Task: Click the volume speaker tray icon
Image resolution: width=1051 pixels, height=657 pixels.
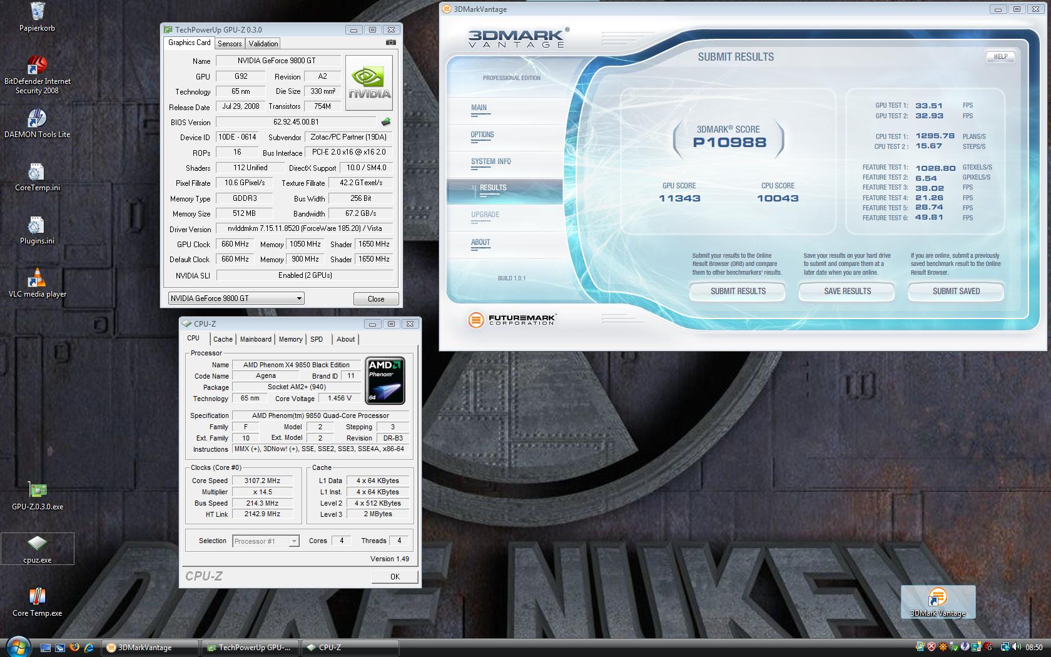Action: click(1016, 646)
